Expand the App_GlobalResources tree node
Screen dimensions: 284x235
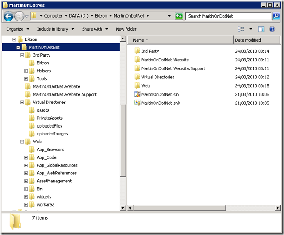coord(26,165)
